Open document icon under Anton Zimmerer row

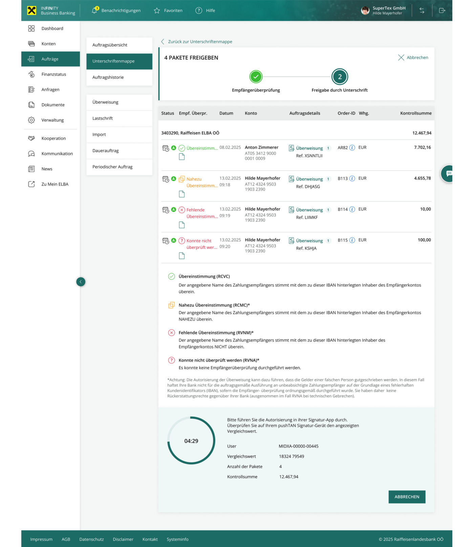[182, 157]
